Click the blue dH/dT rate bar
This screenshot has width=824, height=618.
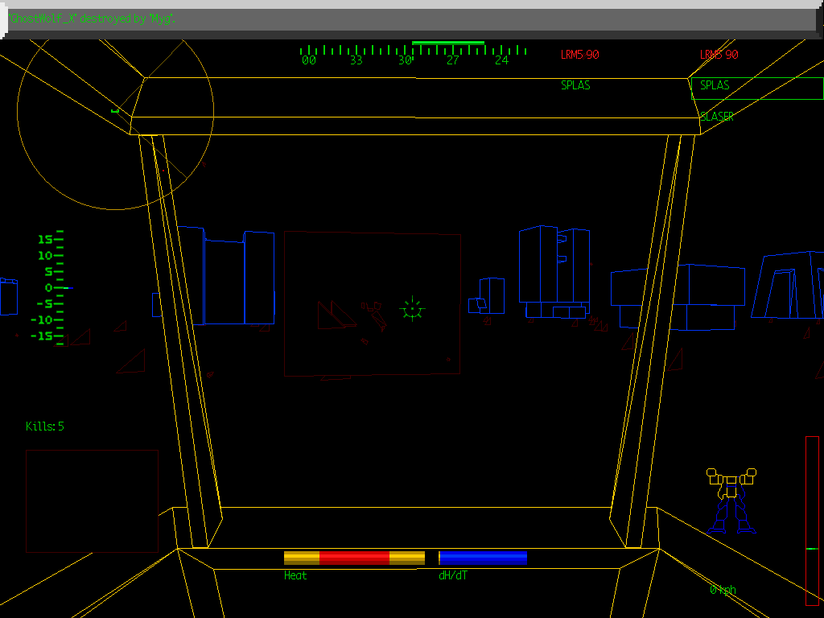tap(483, 558)
